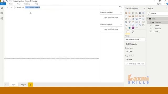Select the Page 1 tab
The height and width of the screenshot is (94, 168).
[14, 85]
